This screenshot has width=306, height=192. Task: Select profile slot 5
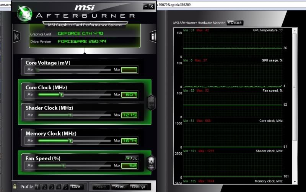(x=65, y=187)
